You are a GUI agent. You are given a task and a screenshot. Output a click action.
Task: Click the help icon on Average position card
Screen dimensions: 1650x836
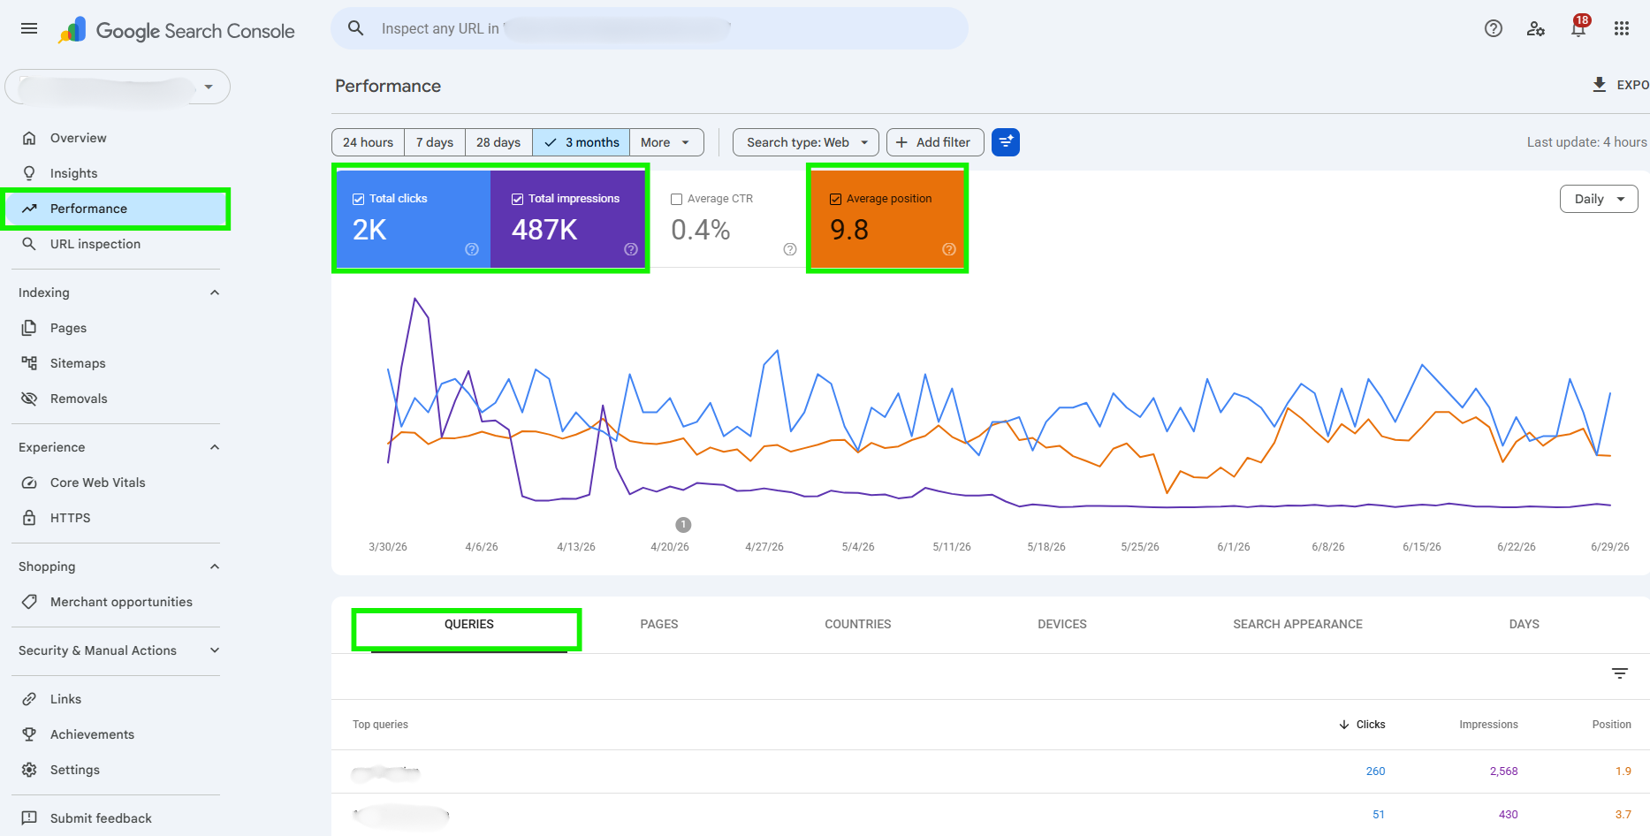click(949, 249)
